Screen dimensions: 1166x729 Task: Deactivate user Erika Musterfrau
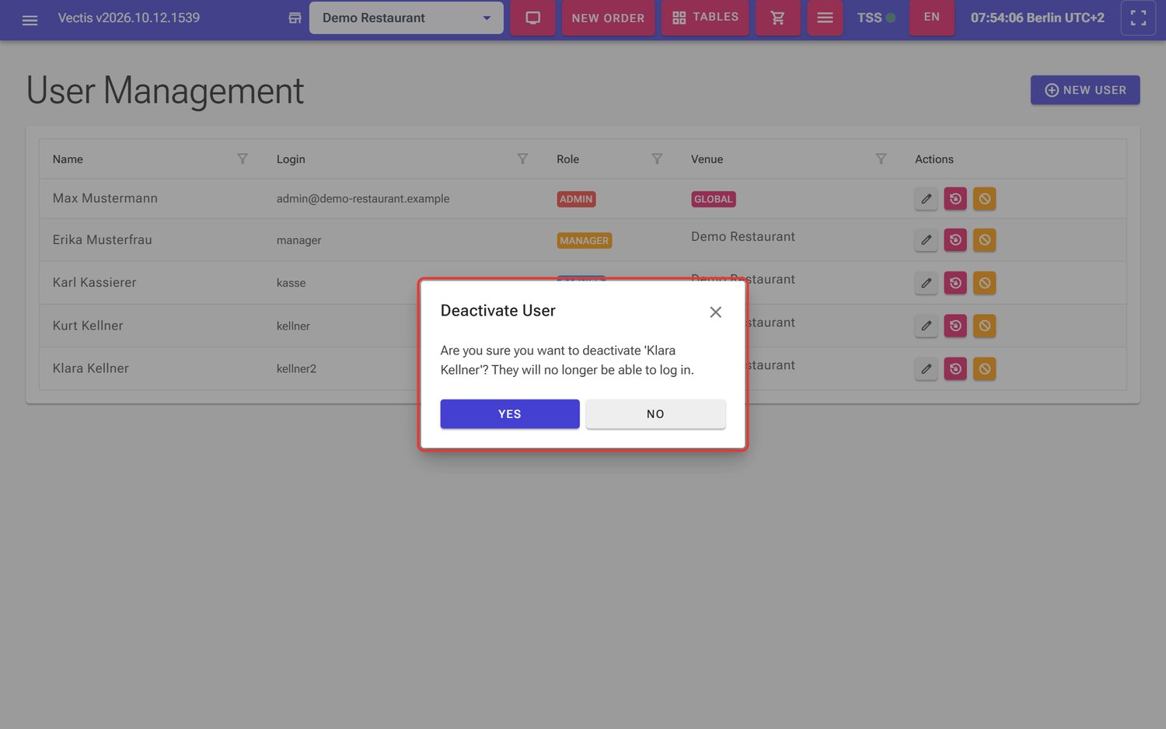(x=985, y=240)
